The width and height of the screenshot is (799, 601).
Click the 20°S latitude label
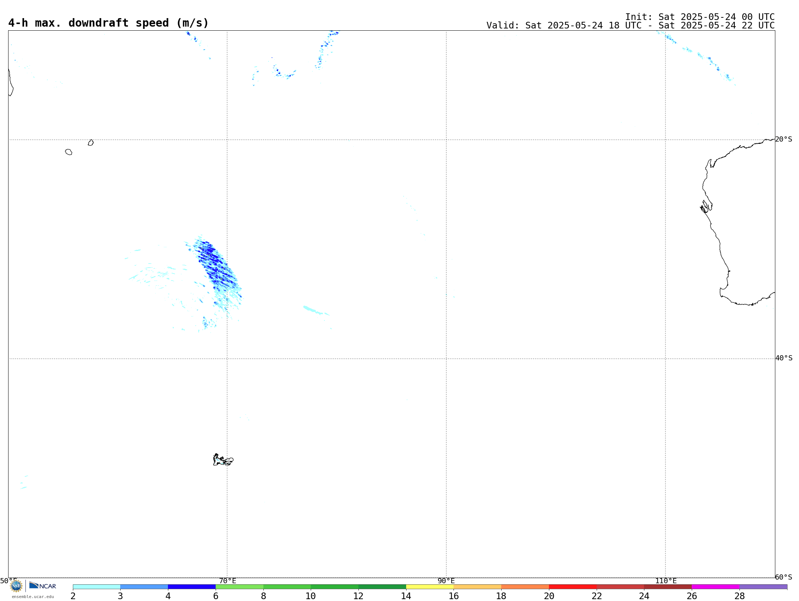(x=783, y=139)
